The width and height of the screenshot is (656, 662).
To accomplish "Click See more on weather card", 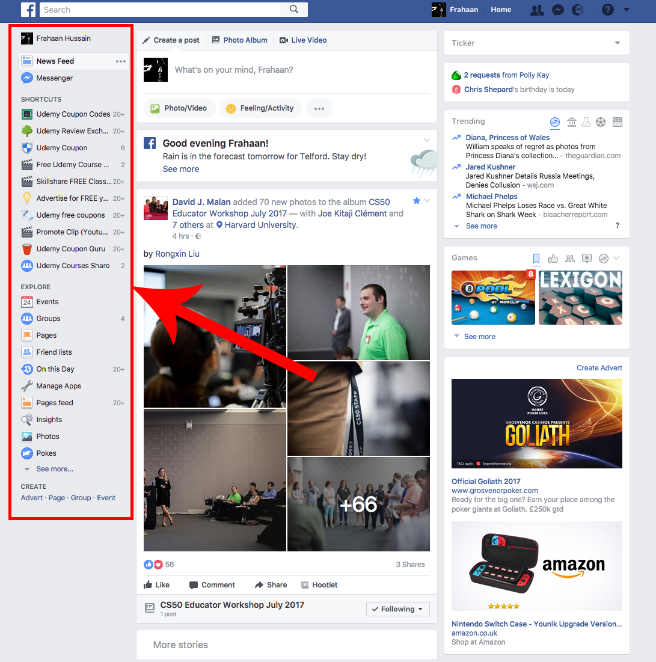I will click(180, 169).
